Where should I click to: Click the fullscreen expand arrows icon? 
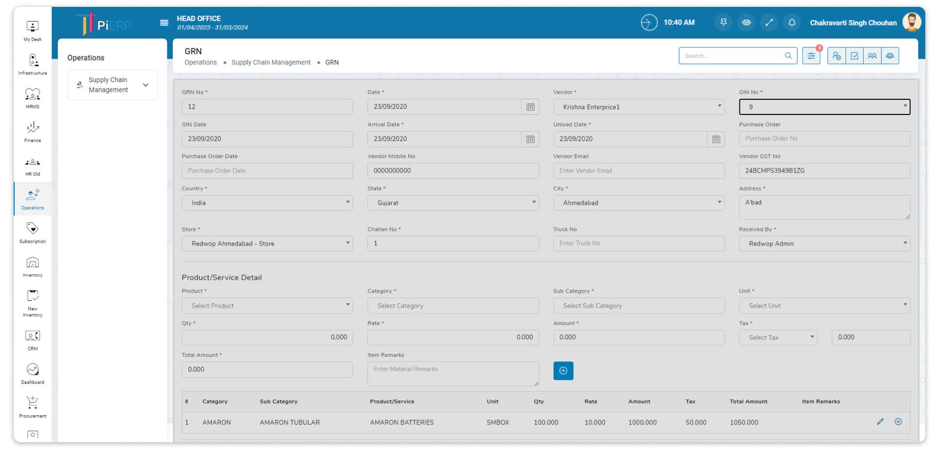[769, 22]
